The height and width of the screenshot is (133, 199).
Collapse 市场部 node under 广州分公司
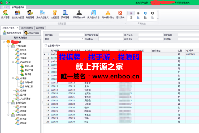tap(13, 78)
